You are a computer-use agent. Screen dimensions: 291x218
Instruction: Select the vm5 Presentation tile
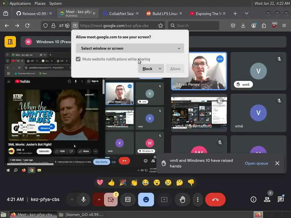tap(199, 113)
